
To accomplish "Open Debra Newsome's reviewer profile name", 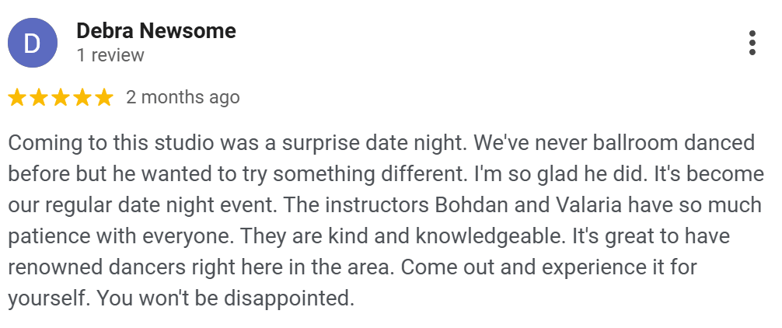I will pyautogui.click(x=155, y=31).
